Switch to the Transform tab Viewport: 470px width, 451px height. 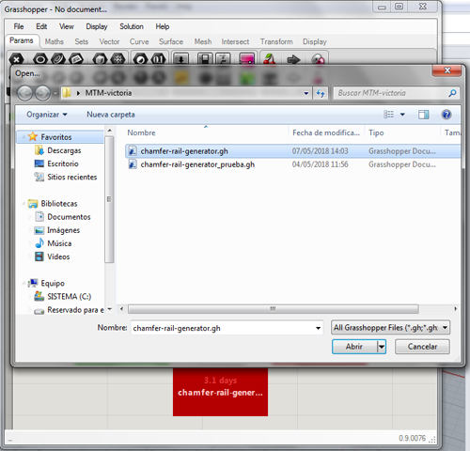point(276,41)
